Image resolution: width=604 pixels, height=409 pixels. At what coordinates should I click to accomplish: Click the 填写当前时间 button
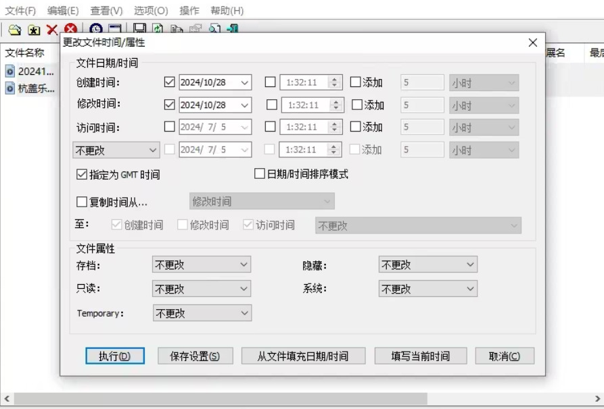(x=421, y=356)
